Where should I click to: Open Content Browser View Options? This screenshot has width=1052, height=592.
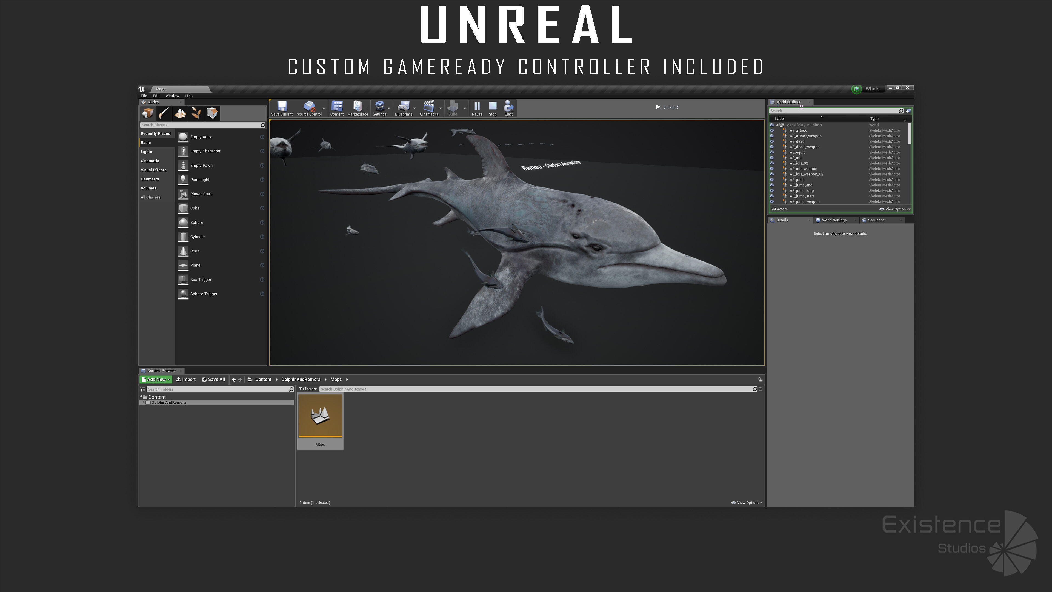[747, 503]
